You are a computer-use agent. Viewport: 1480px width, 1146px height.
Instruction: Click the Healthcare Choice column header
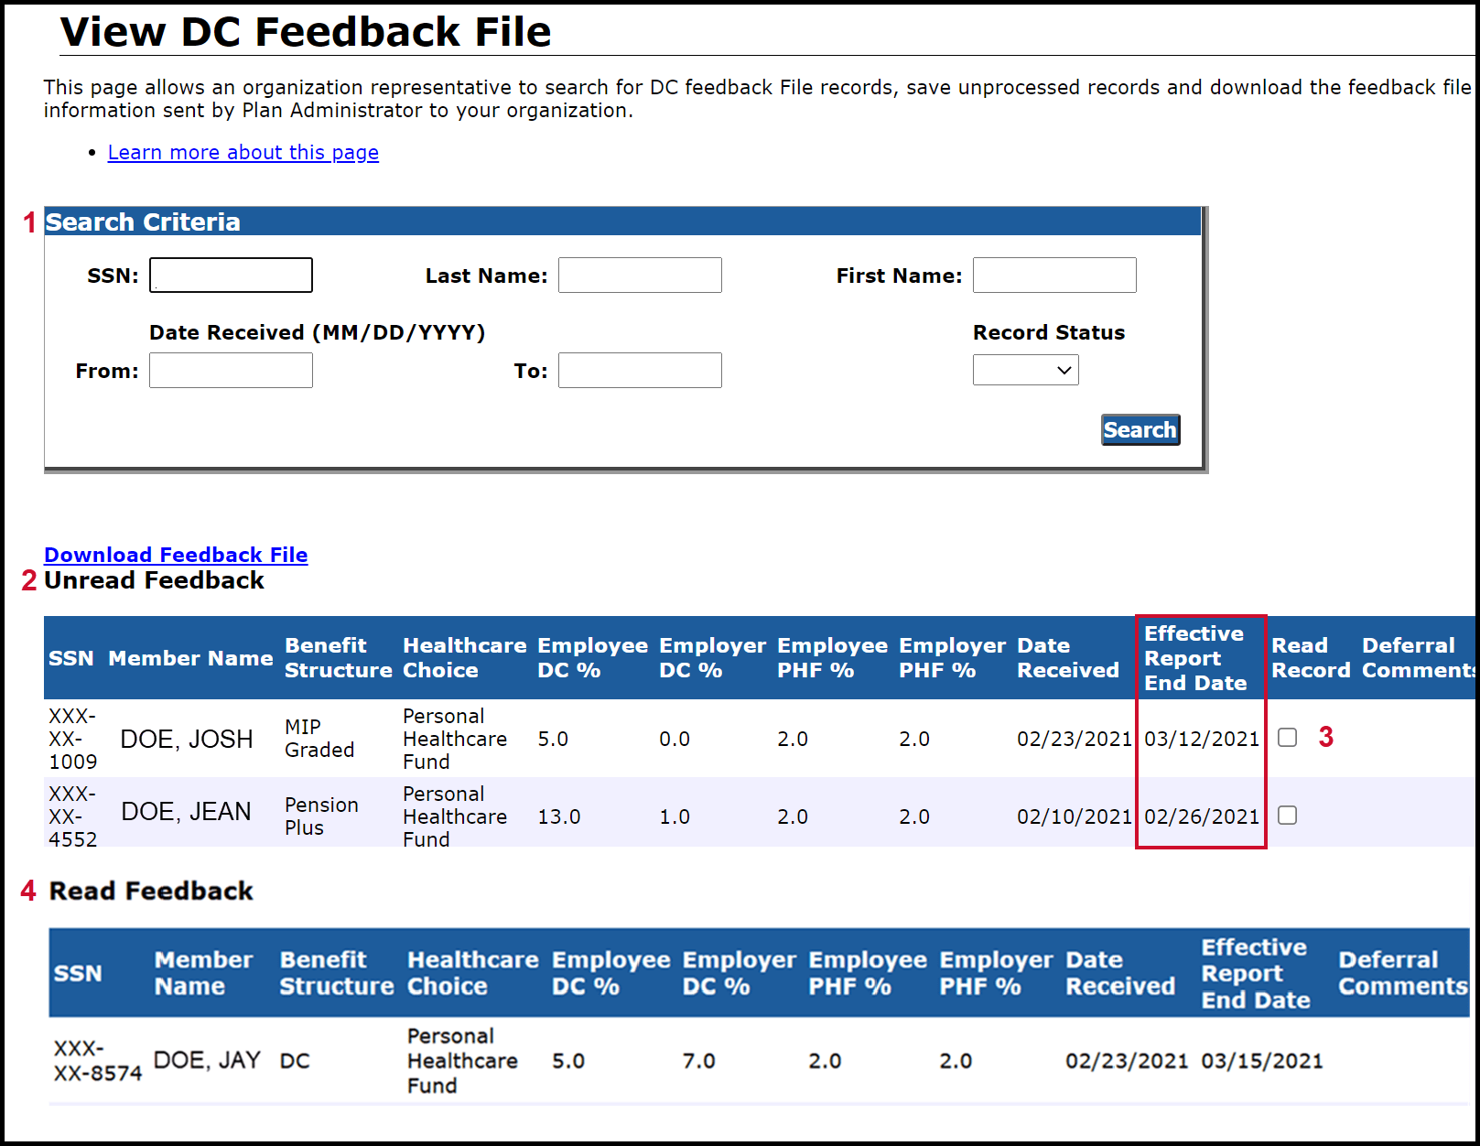(460, 657)
